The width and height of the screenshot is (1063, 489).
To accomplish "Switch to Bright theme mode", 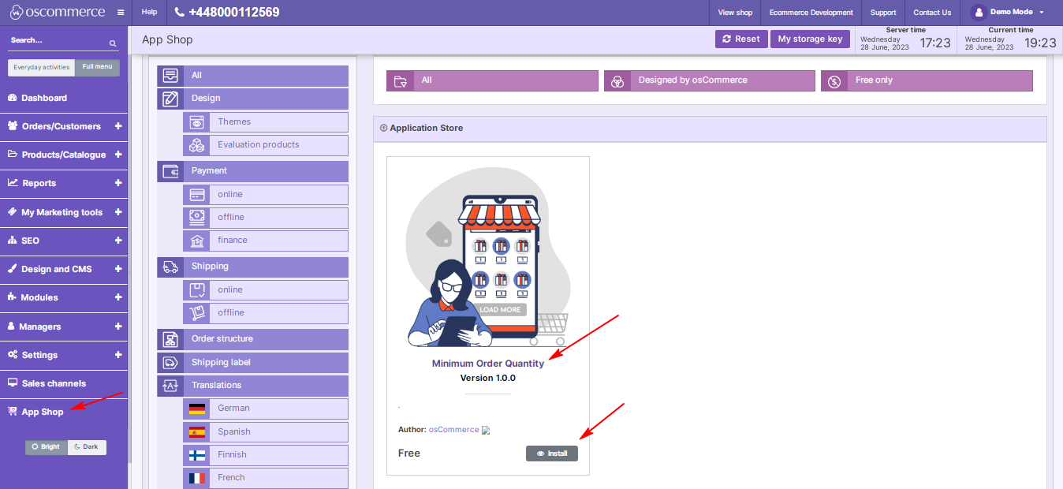I will pyautogui.click(x=47, y=447).
